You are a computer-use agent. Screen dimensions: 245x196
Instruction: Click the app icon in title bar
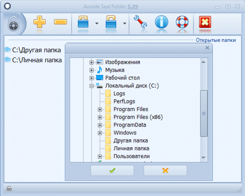pyautogui.click(x=7, y=6)
